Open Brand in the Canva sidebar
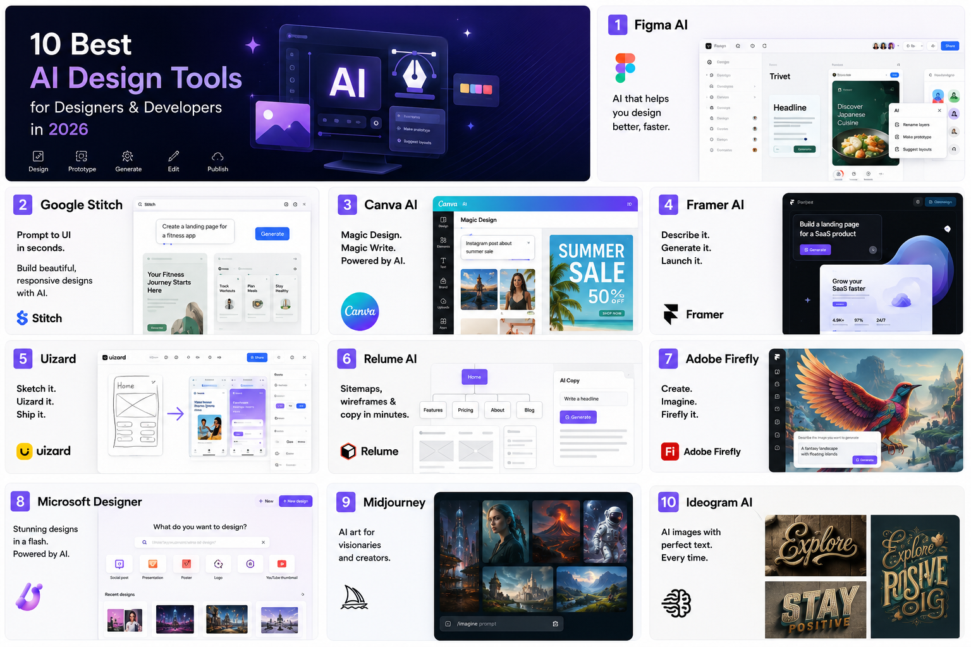971x647 pixels. (443, 282)
